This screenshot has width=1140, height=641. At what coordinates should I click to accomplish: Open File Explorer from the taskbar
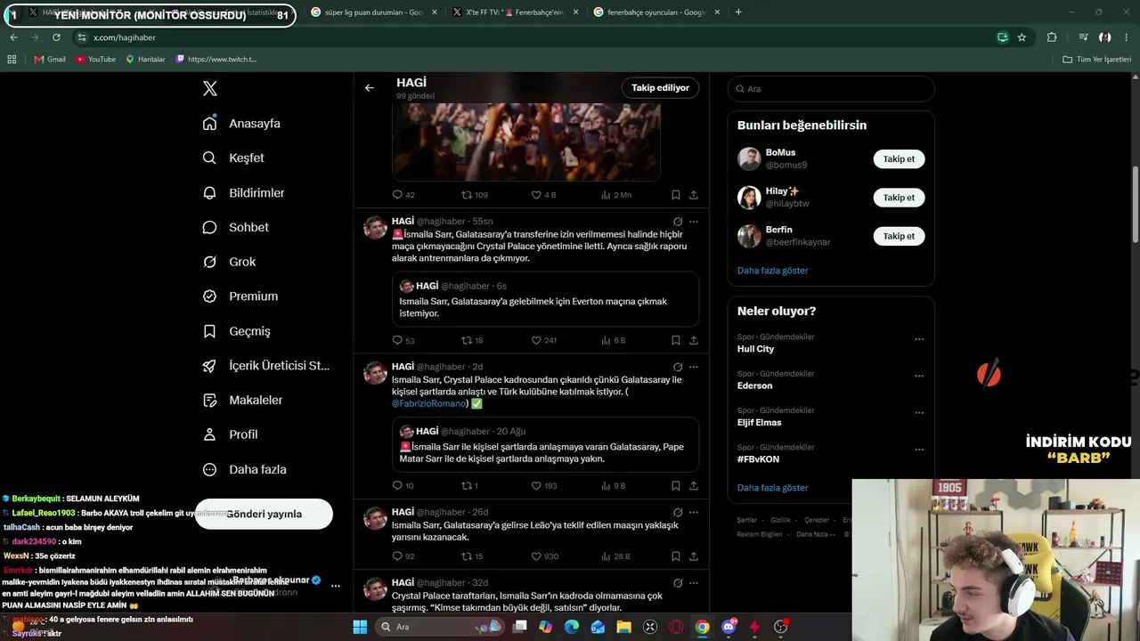click(x=624, y=627)
